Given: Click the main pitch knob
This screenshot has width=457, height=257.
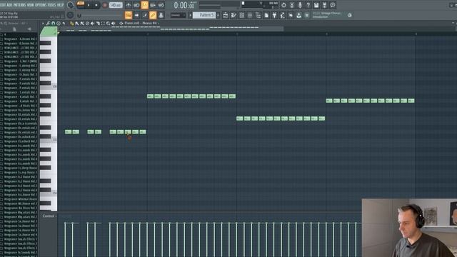Looking at the screenshot, I should [x=70, y=15].
